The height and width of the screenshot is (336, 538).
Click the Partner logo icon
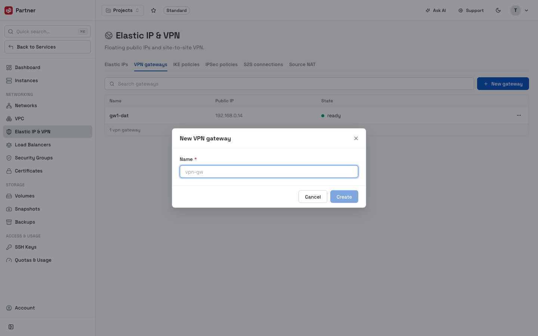(9, 10)
